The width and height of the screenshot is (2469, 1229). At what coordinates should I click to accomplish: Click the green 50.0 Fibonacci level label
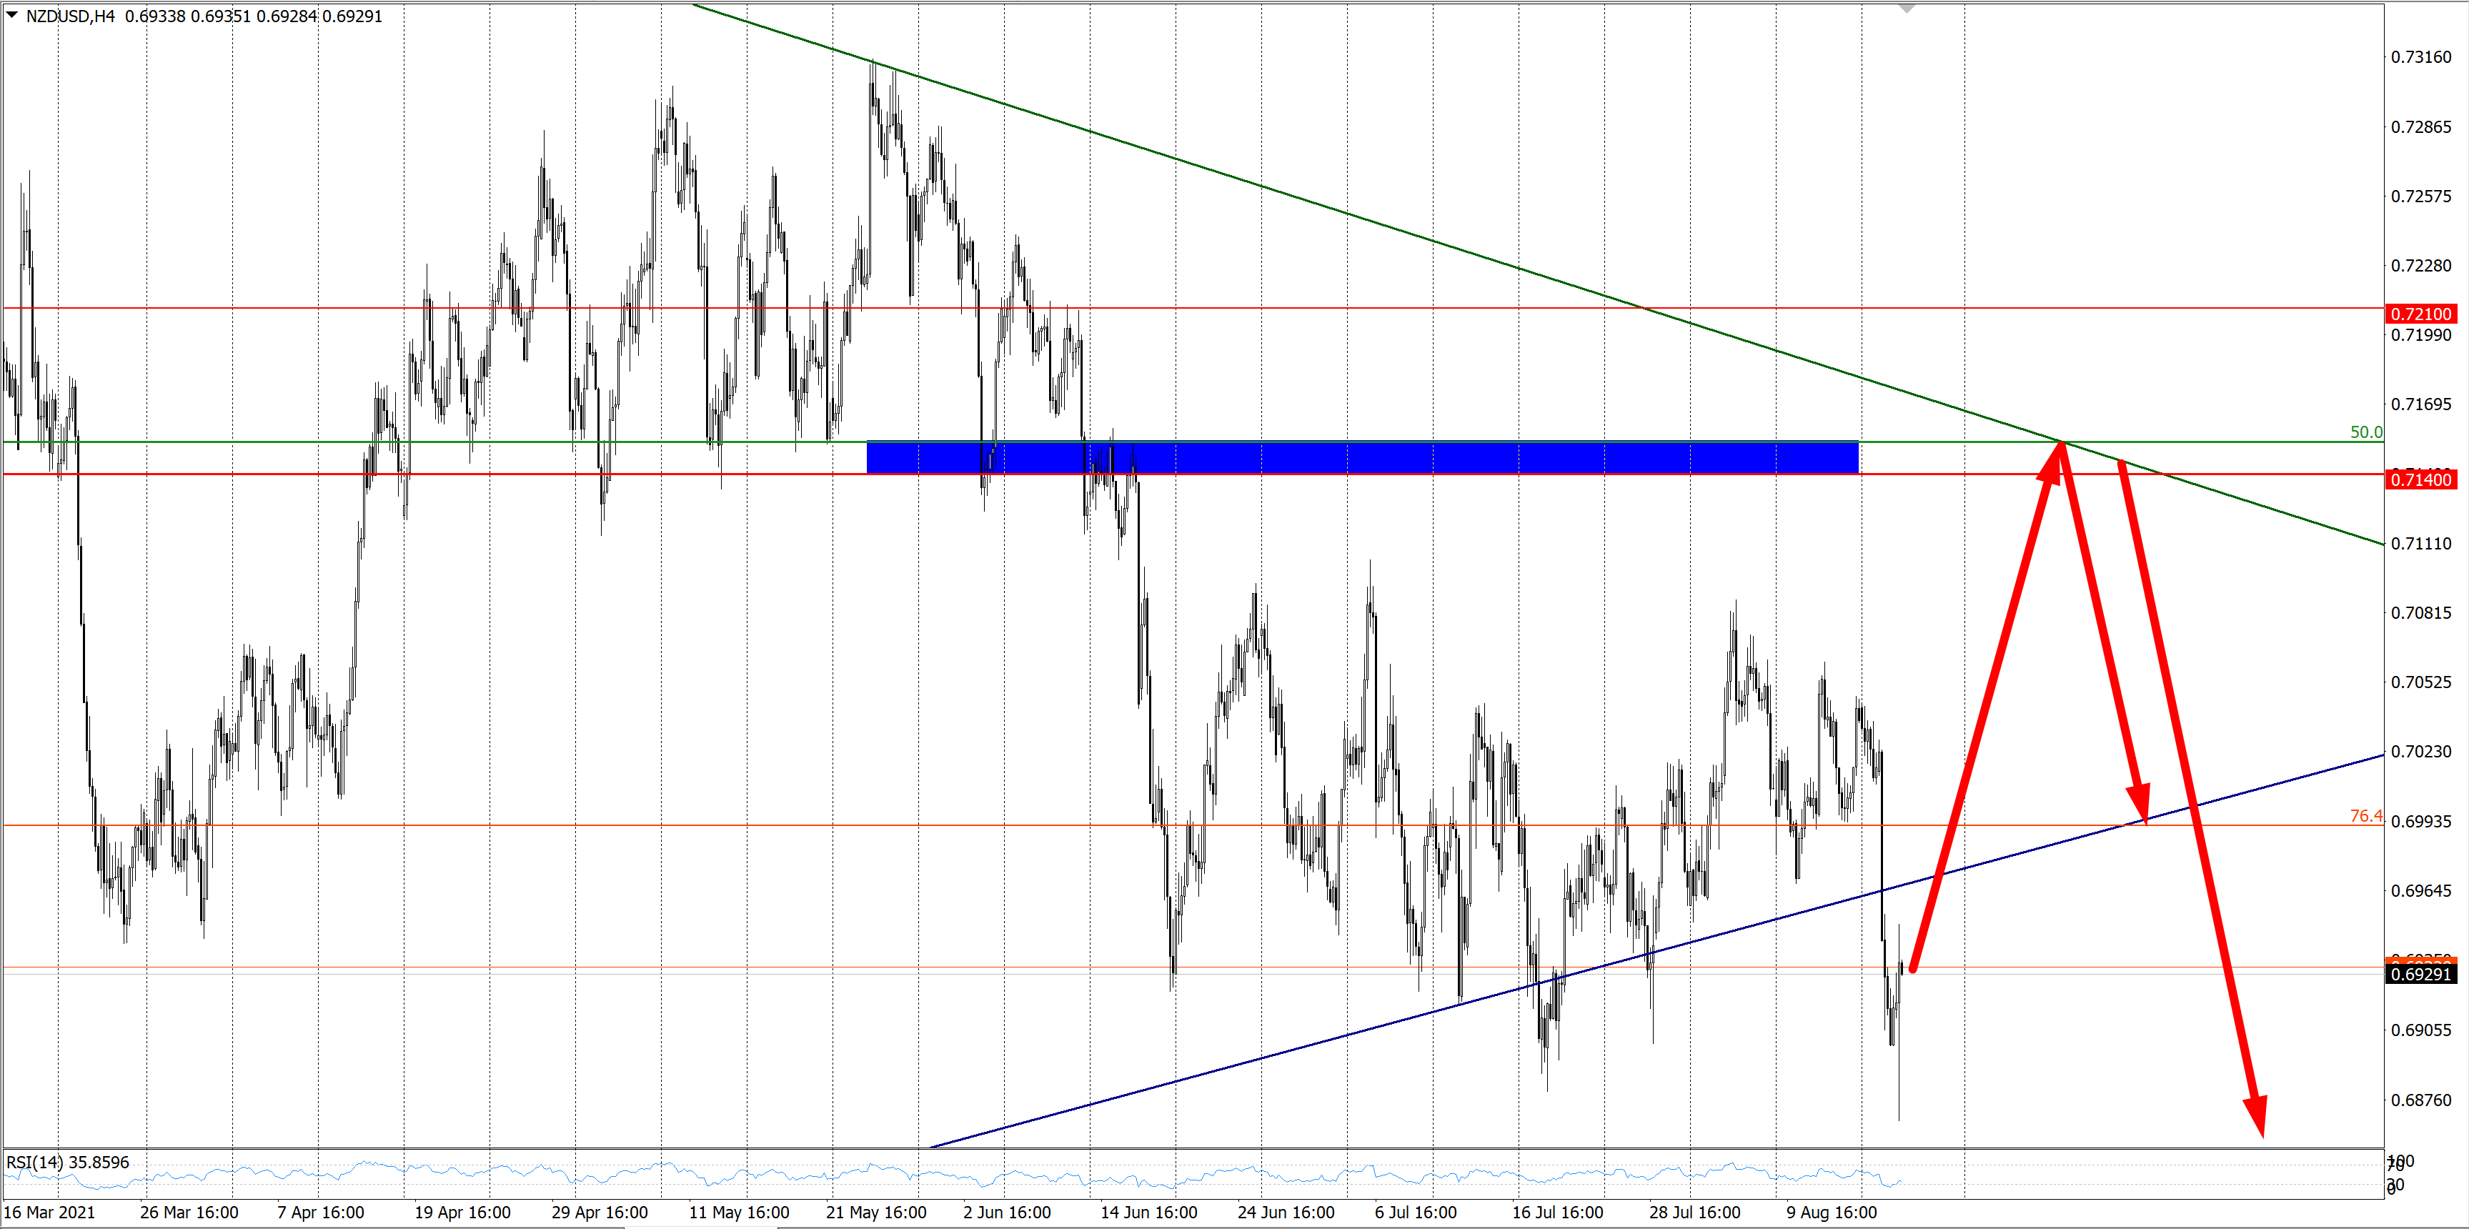pyautogui.click(x=2365, y=432)
